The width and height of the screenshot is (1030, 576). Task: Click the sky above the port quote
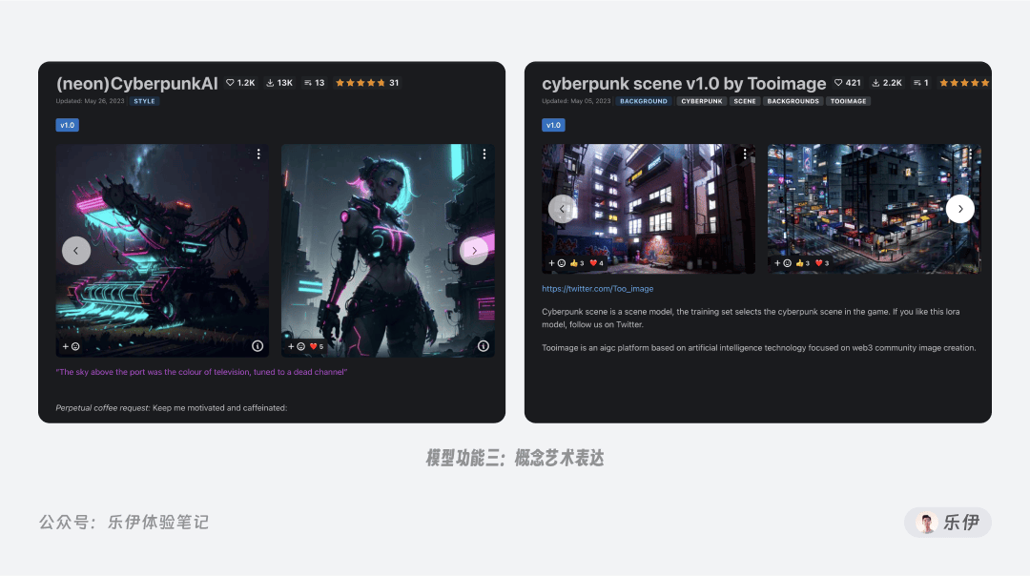pos(201,372)
